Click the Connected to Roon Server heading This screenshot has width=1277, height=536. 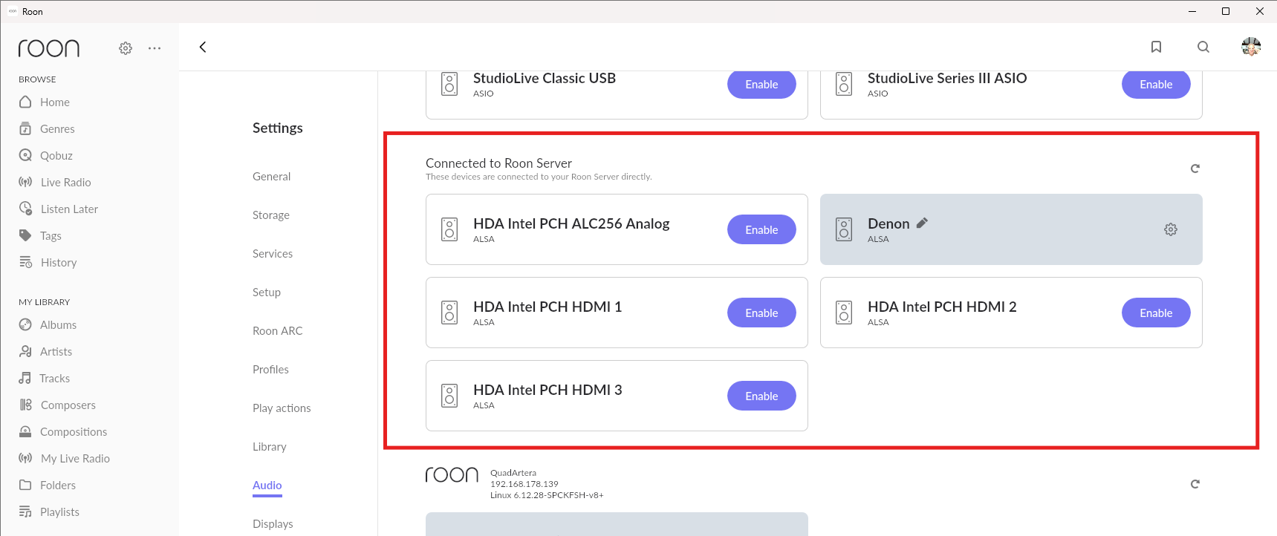tap(498, 163)
